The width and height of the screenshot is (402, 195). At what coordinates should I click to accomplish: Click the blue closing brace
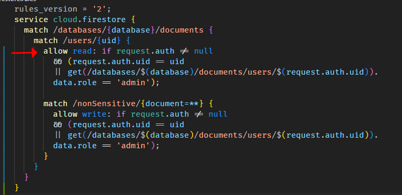pyautogui.click(x=36, y=166)
